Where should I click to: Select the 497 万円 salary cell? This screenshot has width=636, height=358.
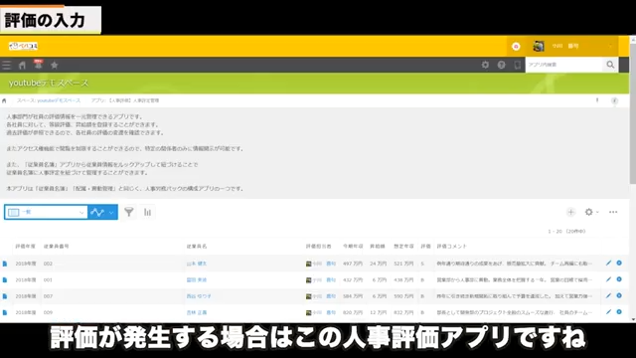353,264
